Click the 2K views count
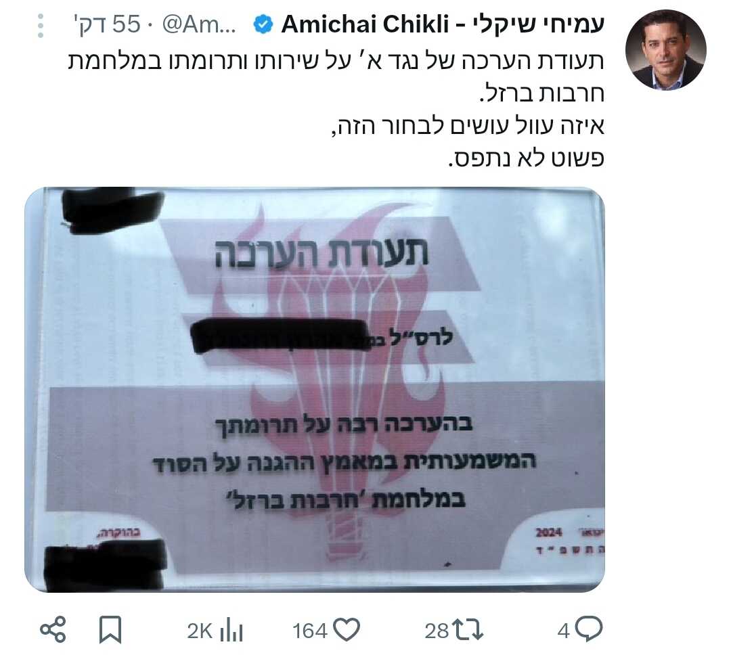Viewport: 731px width, 655px height. click(200, 631)
